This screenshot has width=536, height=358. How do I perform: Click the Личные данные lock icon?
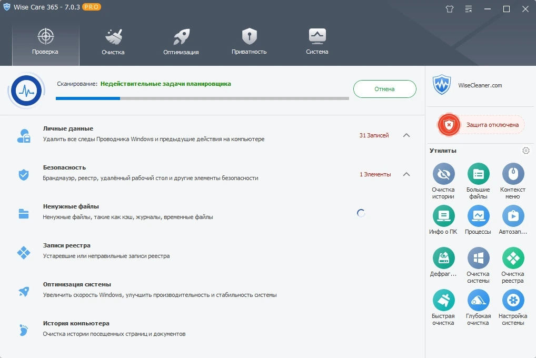pyautogui.click(x=24, y=136)
